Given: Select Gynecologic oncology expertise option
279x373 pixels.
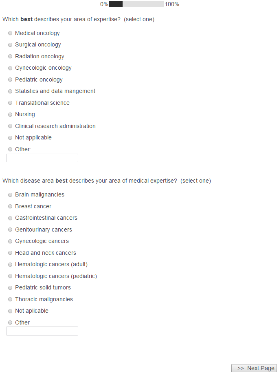Looking at the screenshot, I should click(10, 68).
